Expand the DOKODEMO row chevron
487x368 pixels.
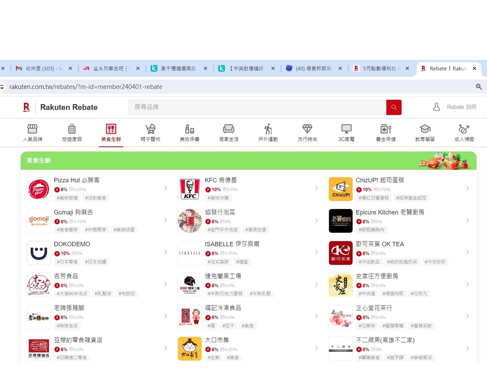(166, 252)
